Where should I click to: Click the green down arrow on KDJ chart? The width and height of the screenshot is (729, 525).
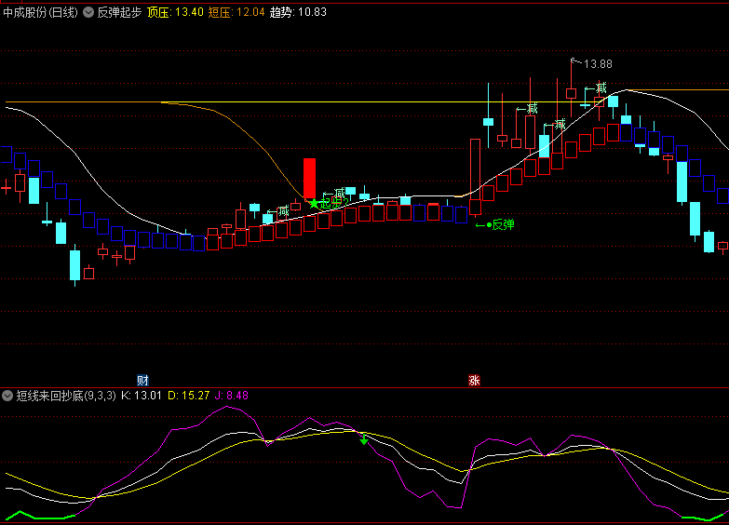click(x=364, y=440)
